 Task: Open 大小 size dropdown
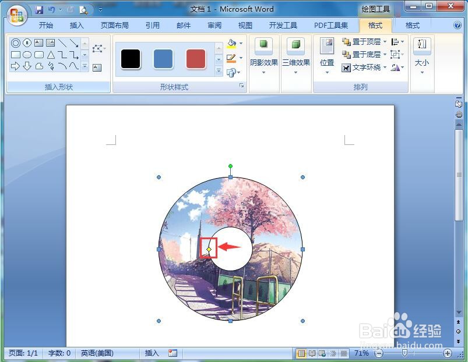click(422, 56)
